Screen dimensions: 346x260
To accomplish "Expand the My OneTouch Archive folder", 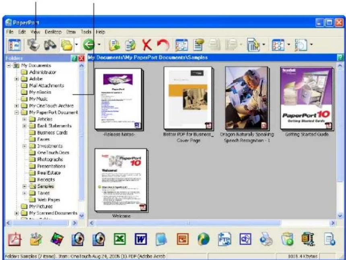I will pos(16,106).
